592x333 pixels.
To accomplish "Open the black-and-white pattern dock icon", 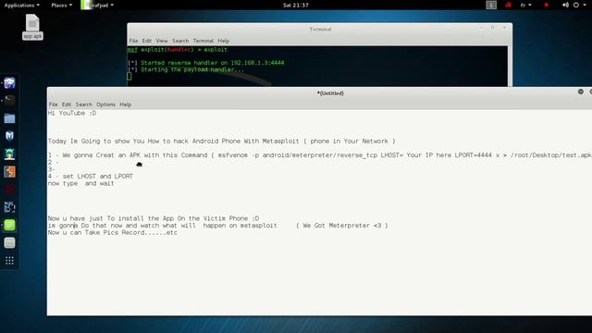I will (x=9, y=207).
